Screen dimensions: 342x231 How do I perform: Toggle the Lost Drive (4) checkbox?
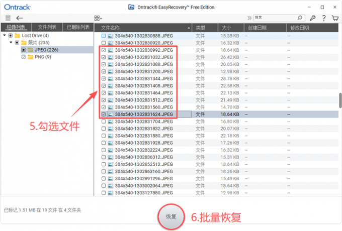coord(11,36)
